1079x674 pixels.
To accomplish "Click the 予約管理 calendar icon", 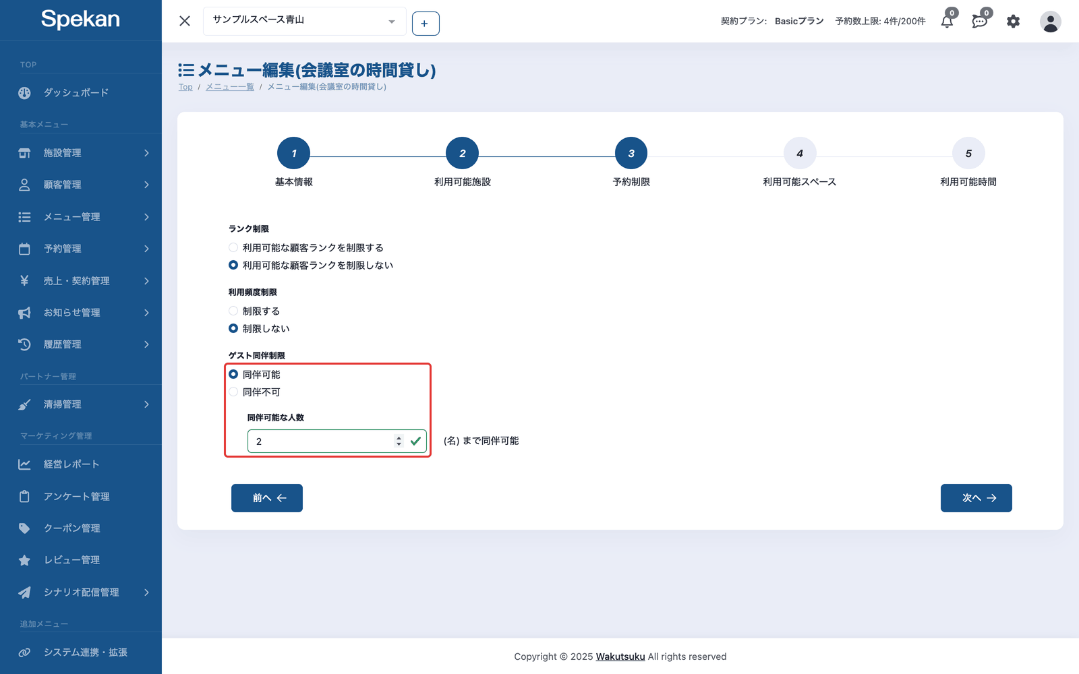I will 24,249.
